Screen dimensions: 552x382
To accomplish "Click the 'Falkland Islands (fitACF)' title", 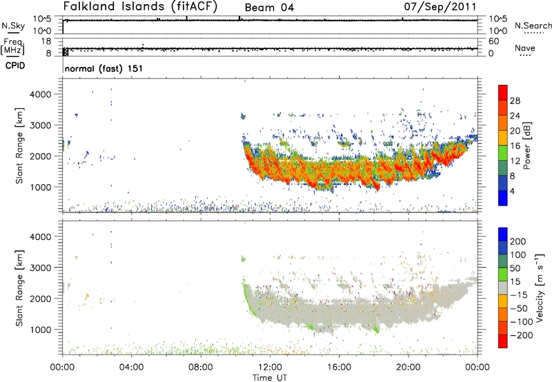I will click(x=141, y=6).
